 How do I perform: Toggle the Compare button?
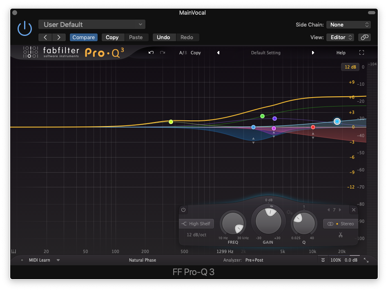pos(83,37)
